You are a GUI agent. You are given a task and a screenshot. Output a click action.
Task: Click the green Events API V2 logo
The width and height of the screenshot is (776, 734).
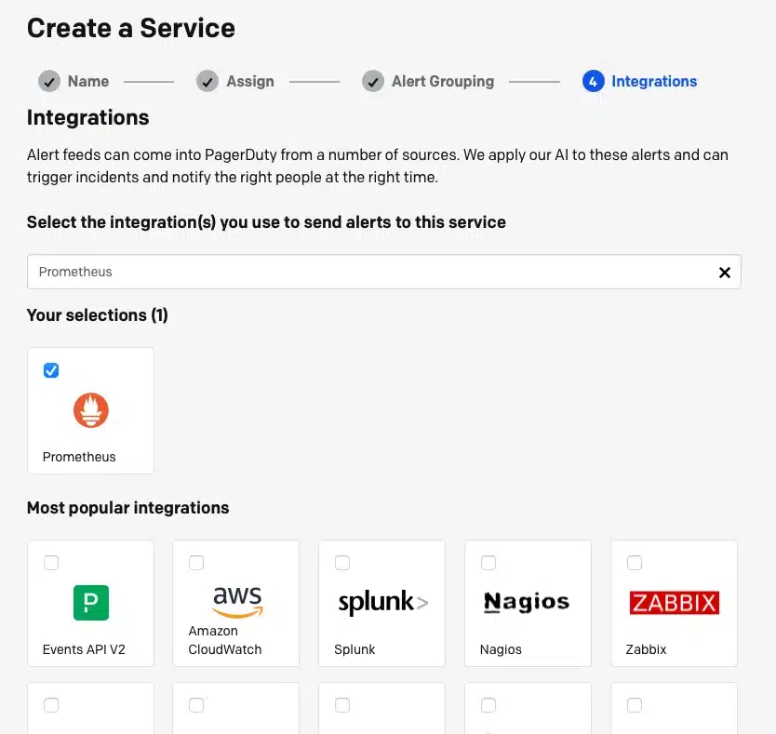(90, 602)
